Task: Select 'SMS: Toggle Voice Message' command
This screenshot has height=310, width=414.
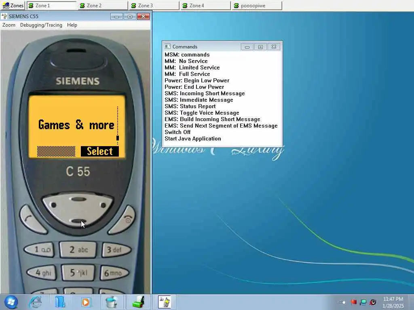Action: 202,113
